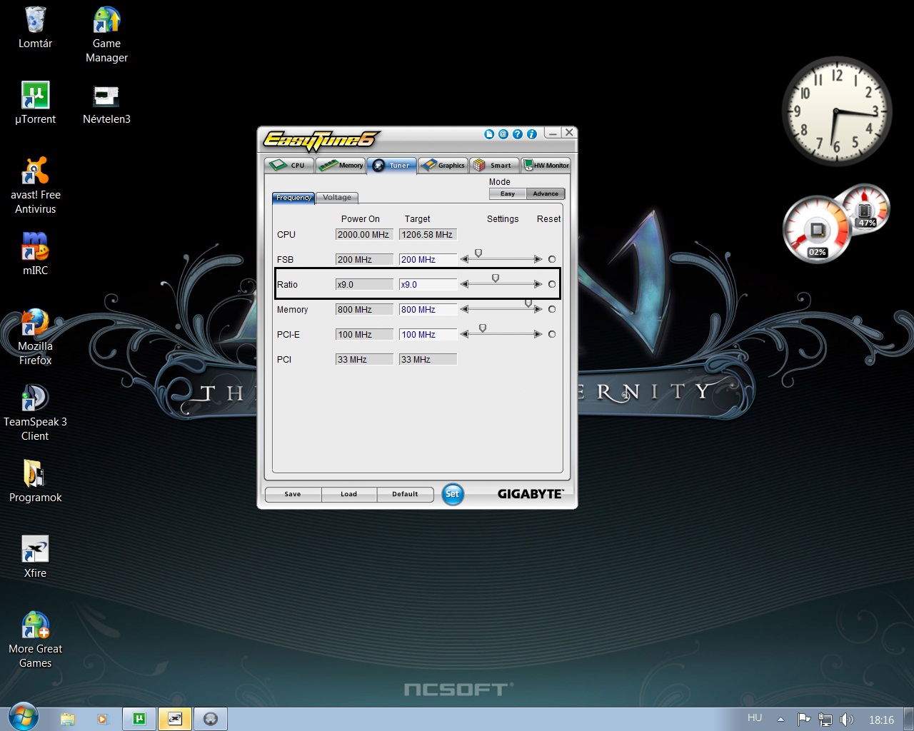
Task: Switch to the Voltage sub-tab
Action: click(x=337, y=198)
